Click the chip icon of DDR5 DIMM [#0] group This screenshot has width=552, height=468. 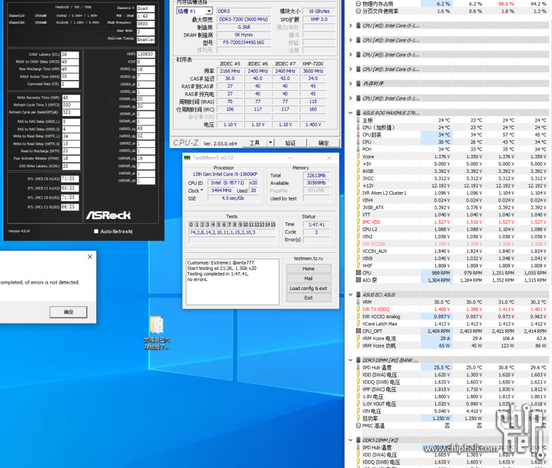[358, 360]
